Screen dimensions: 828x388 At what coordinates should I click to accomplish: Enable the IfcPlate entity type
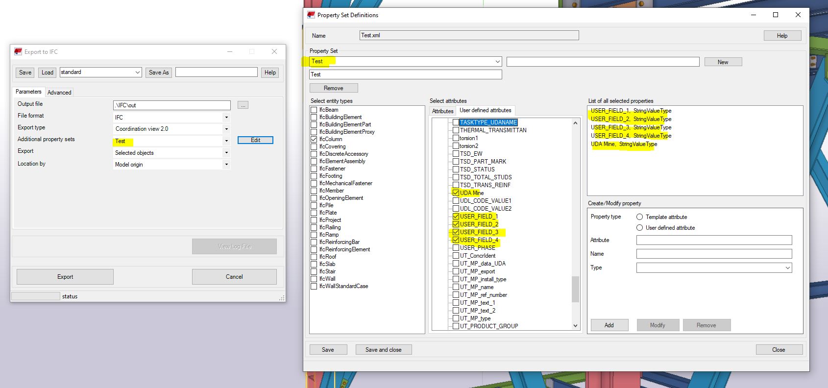pyautogui.click(x=314, y=213)
